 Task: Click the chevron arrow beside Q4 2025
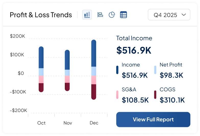[184, 15]
